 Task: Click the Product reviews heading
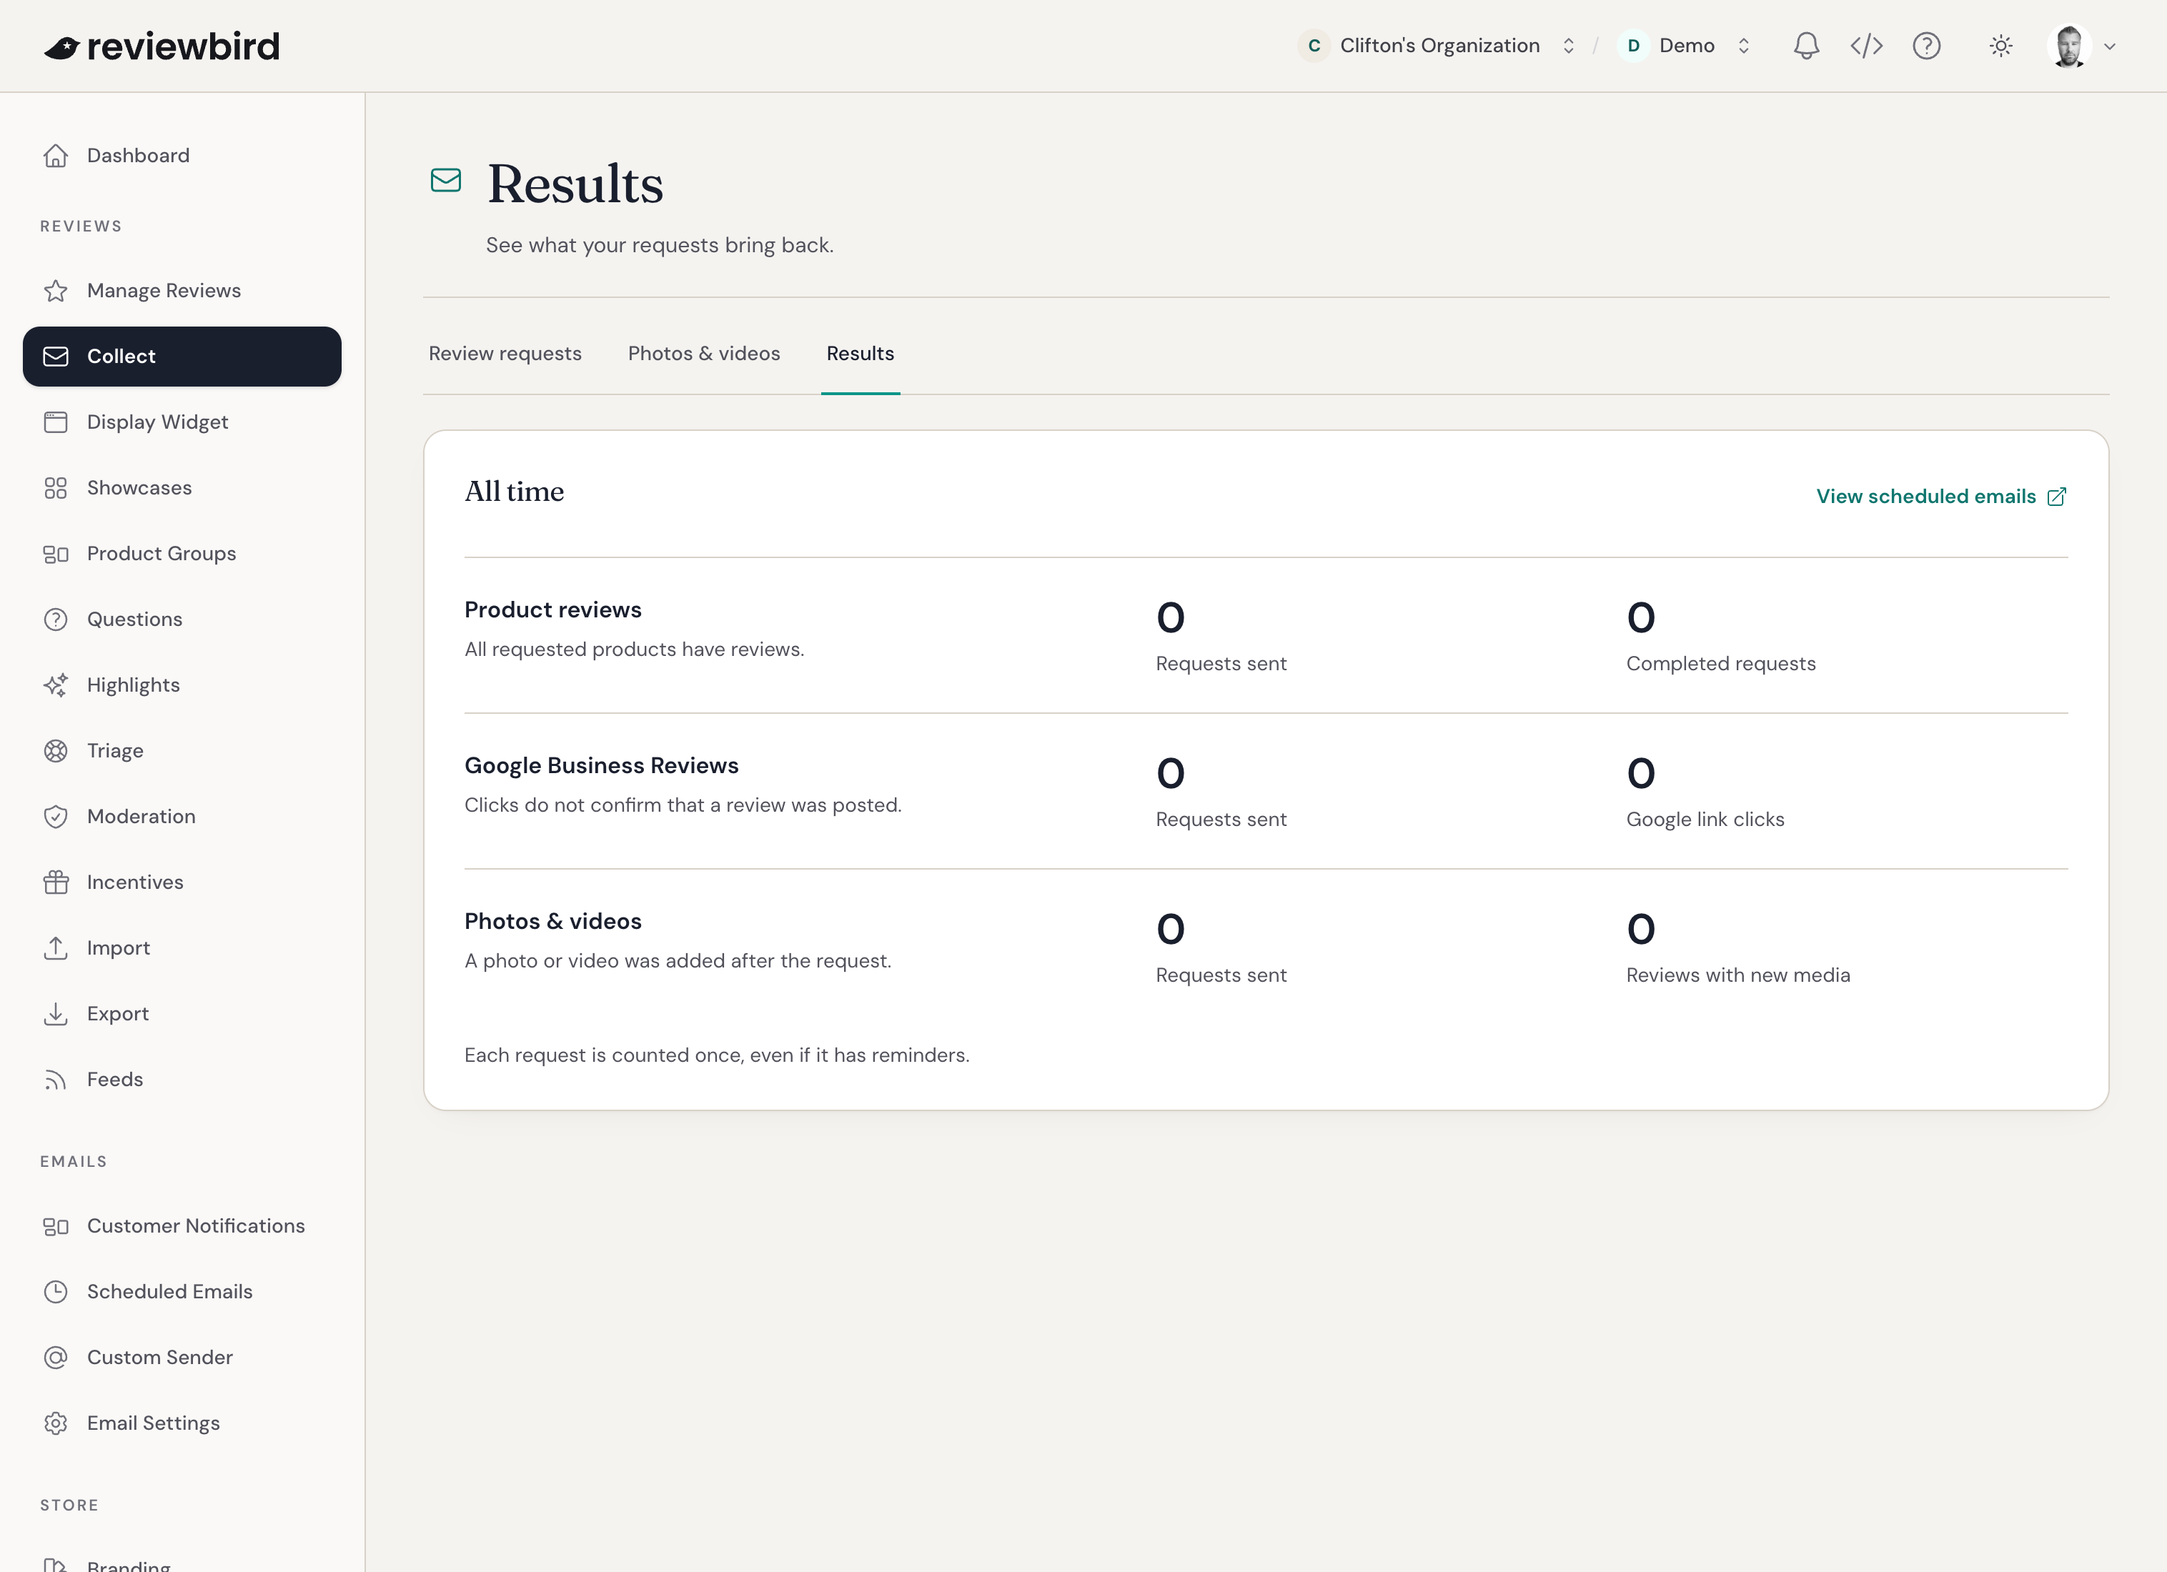point(553,610)
